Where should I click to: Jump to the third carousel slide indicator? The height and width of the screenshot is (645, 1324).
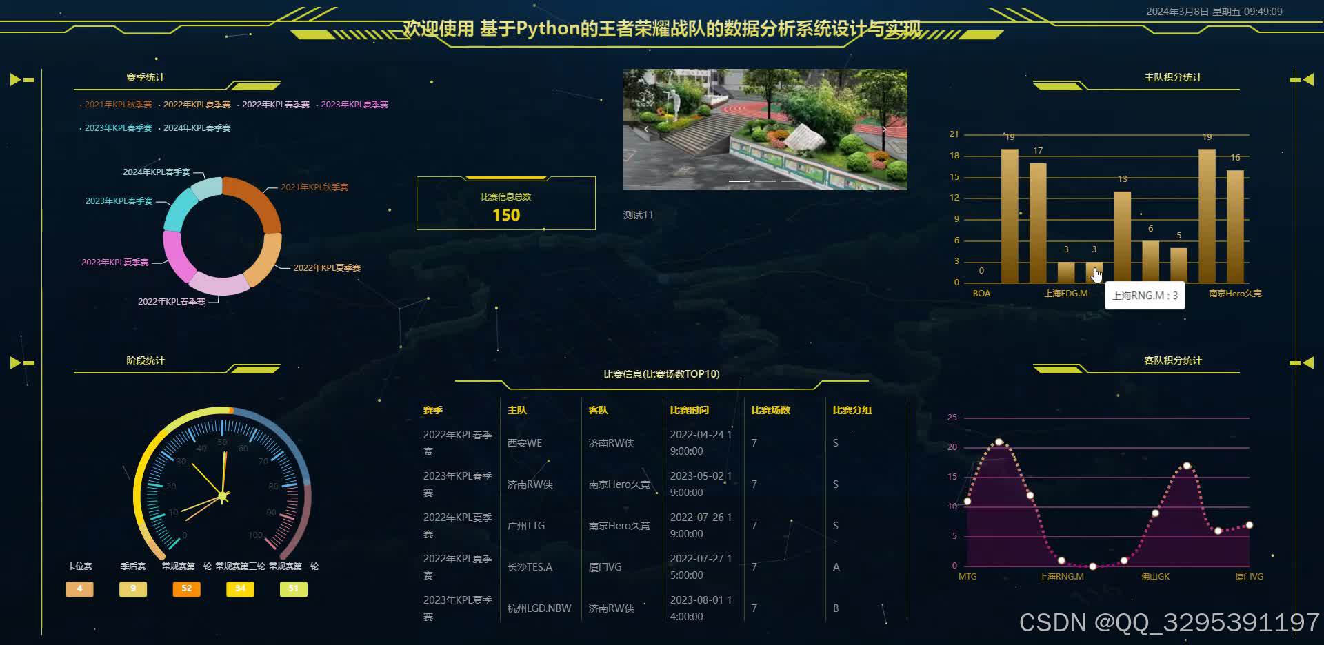[792, 181]
